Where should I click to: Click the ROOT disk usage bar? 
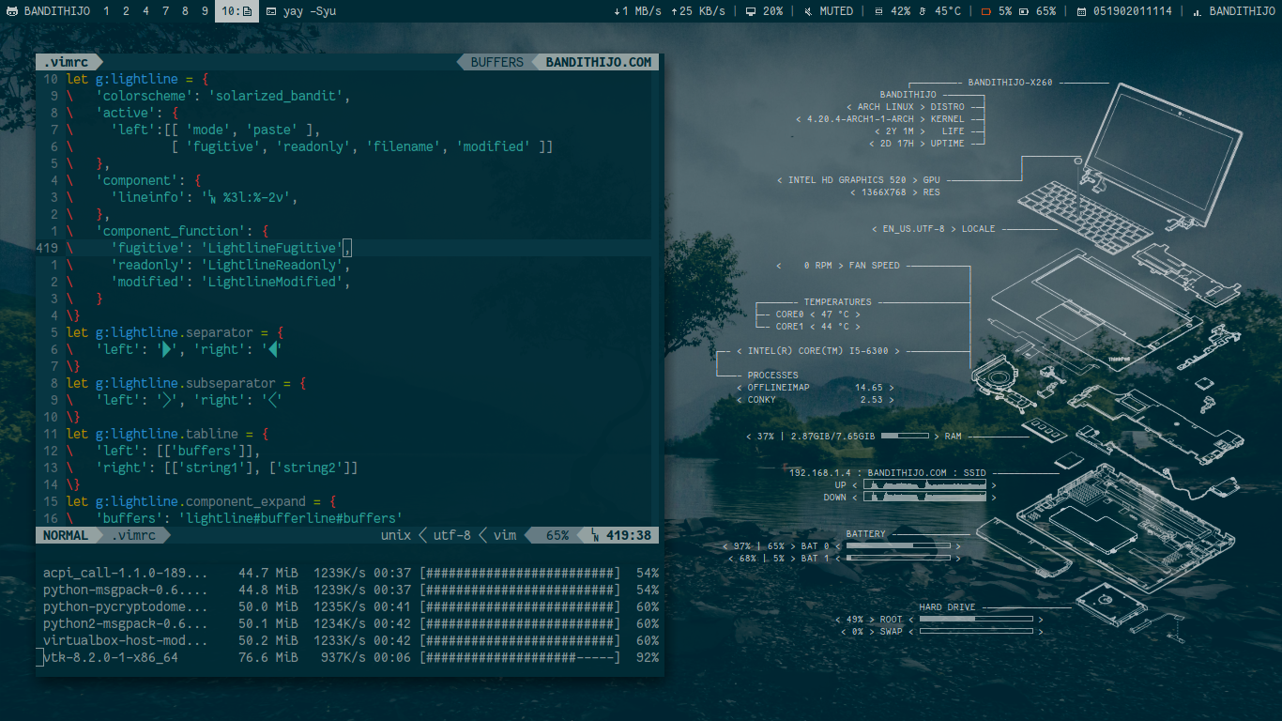975,620
